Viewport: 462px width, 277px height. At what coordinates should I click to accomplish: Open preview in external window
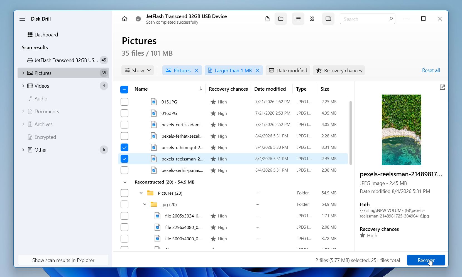click(442, 87)
